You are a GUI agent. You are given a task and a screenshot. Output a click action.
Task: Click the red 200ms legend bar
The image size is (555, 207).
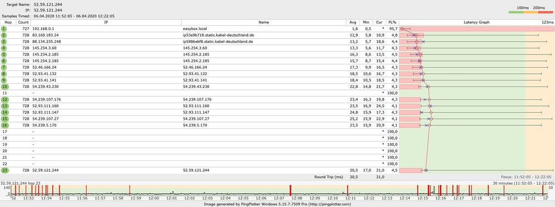click(546, 12)
